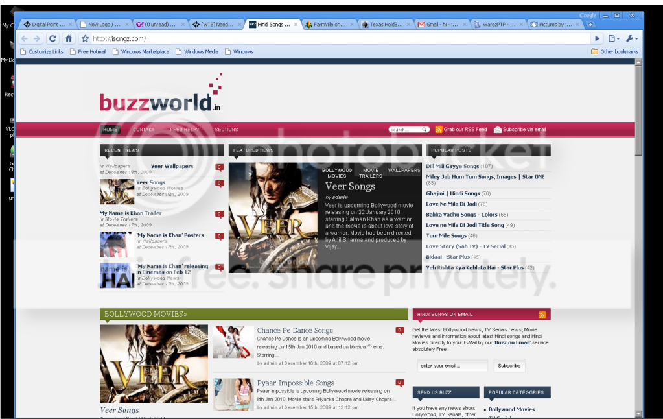Open My Name is Khan Trailer link
663x419 pixels.
tap(130, 213)
